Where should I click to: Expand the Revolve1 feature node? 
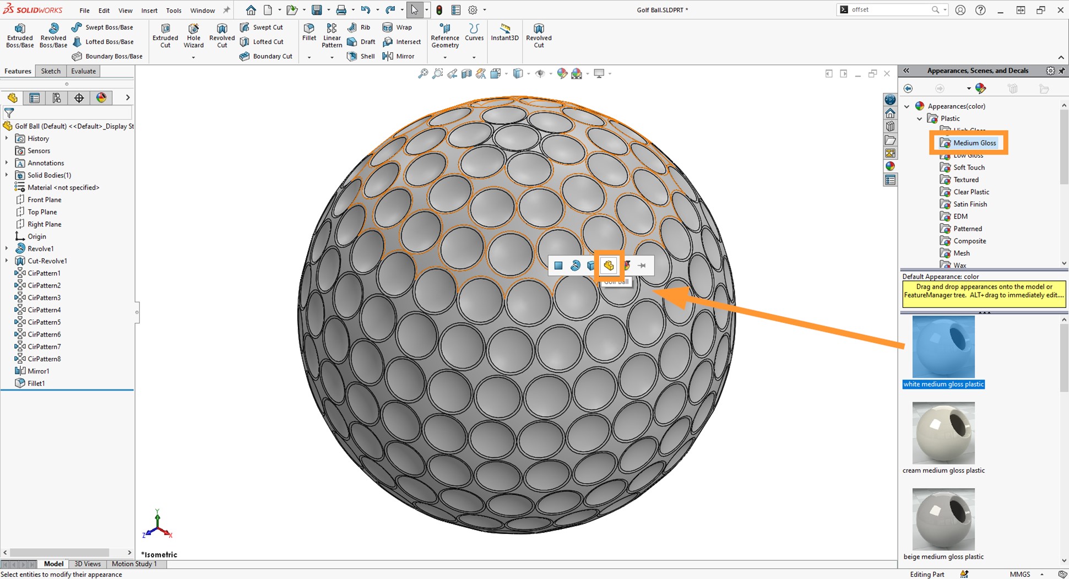(8, 248)
